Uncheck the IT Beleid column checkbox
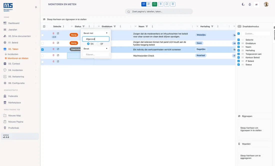The width and height of the screenshot is (275, 166). coord(238,61)
